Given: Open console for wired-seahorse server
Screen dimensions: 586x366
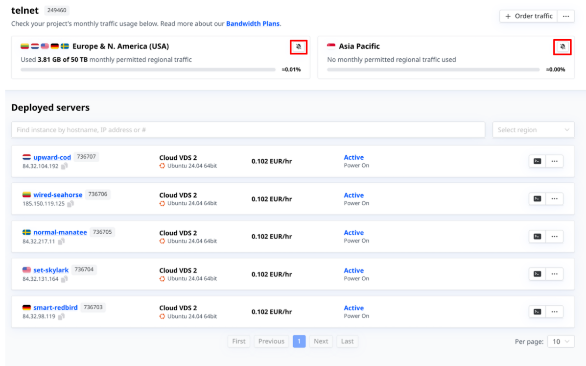Looking at the screenshot, I should [x=537, y=199].
